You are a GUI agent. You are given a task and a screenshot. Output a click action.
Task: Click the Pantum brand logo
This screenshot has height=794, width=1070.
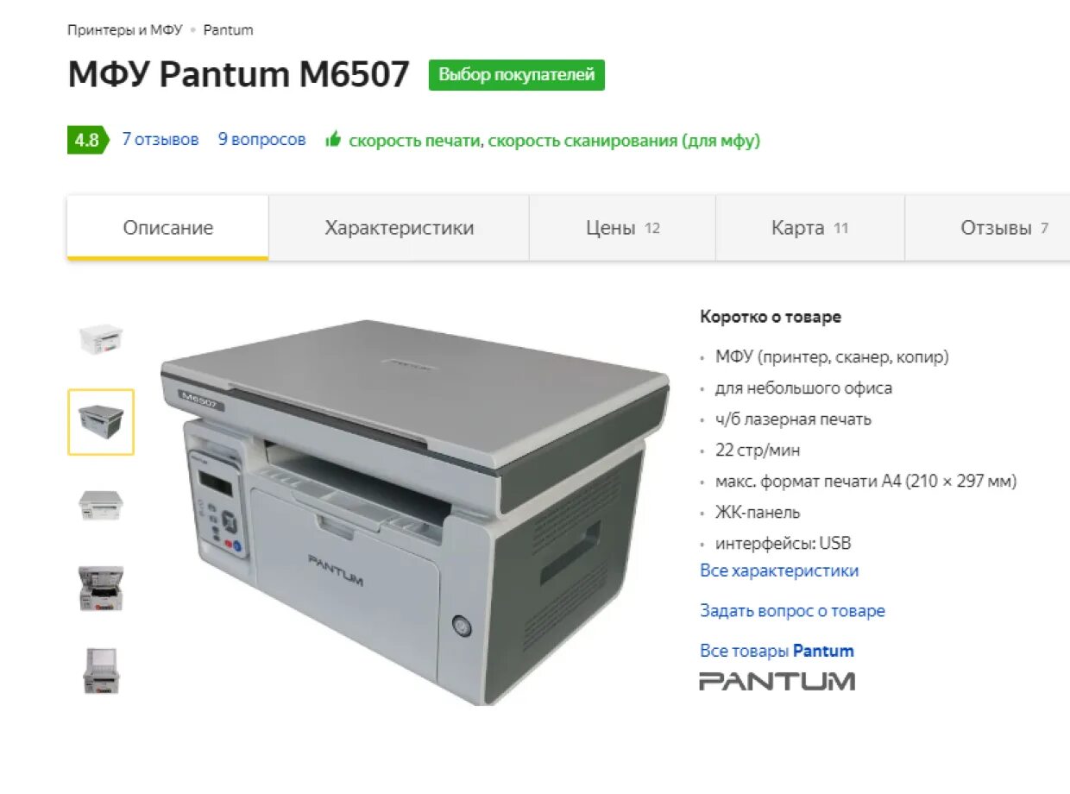[777, 681]
